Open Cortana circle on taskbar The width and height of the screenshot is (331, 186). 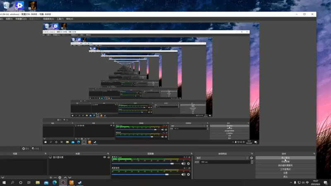click(x=20, y=183)
